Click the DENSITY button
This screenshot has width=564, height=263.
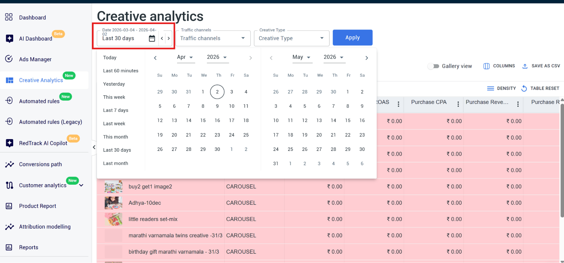501,88
